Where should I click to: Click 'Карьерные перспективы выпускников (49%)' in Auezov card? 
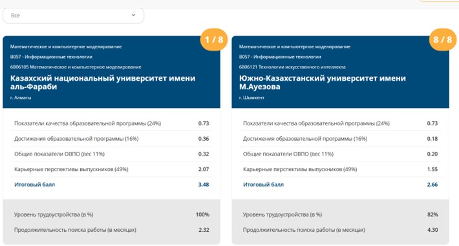pos(300,169)
